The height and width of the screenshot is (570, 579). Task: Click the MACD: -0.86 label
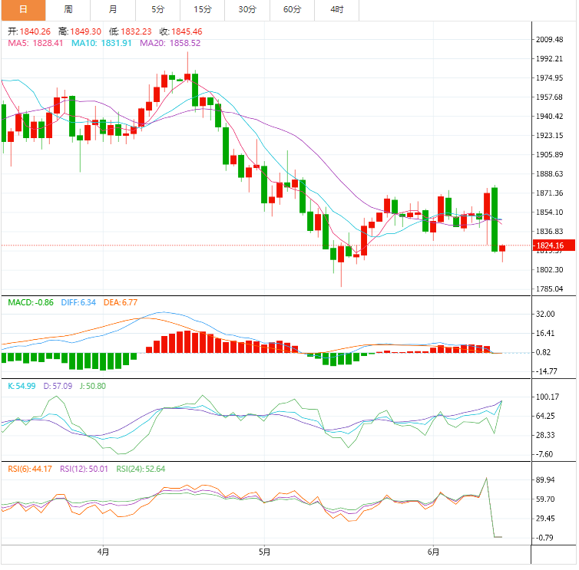[x=31, y=302]
